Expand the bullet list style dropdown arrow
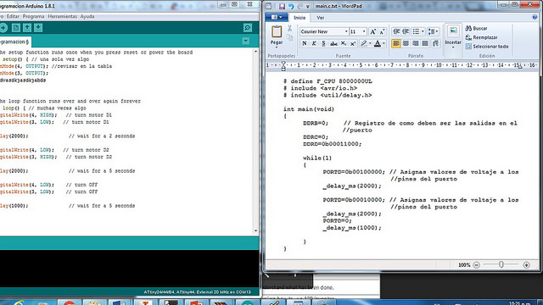 click(423, 31)
